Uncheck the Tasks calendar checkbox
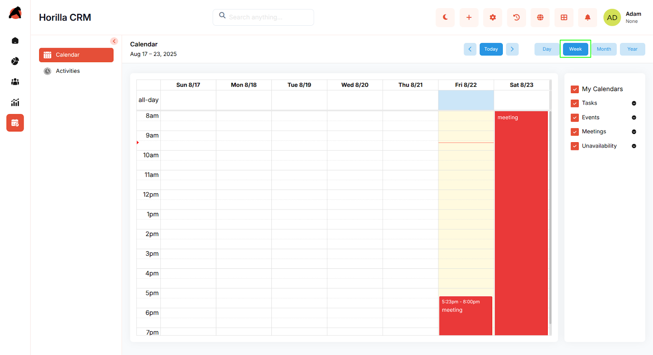 tap(575, 103)
